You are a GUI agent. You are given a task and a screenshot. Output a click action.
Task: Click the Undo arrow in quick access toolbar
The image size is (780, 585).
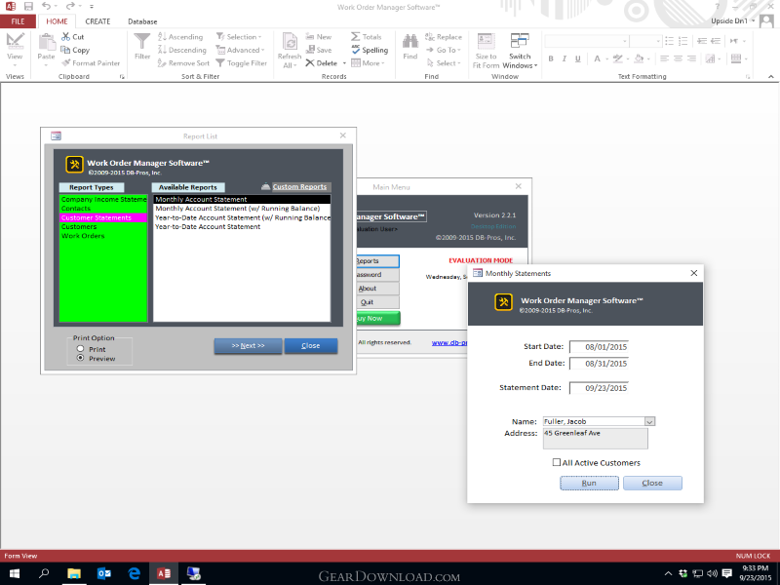point(46,7)
